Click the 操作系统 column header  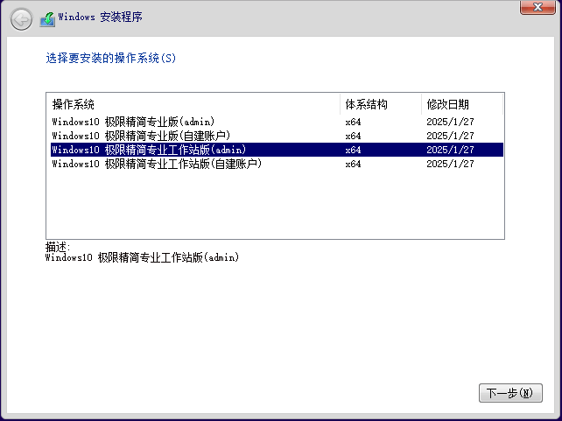pos(193,104)
